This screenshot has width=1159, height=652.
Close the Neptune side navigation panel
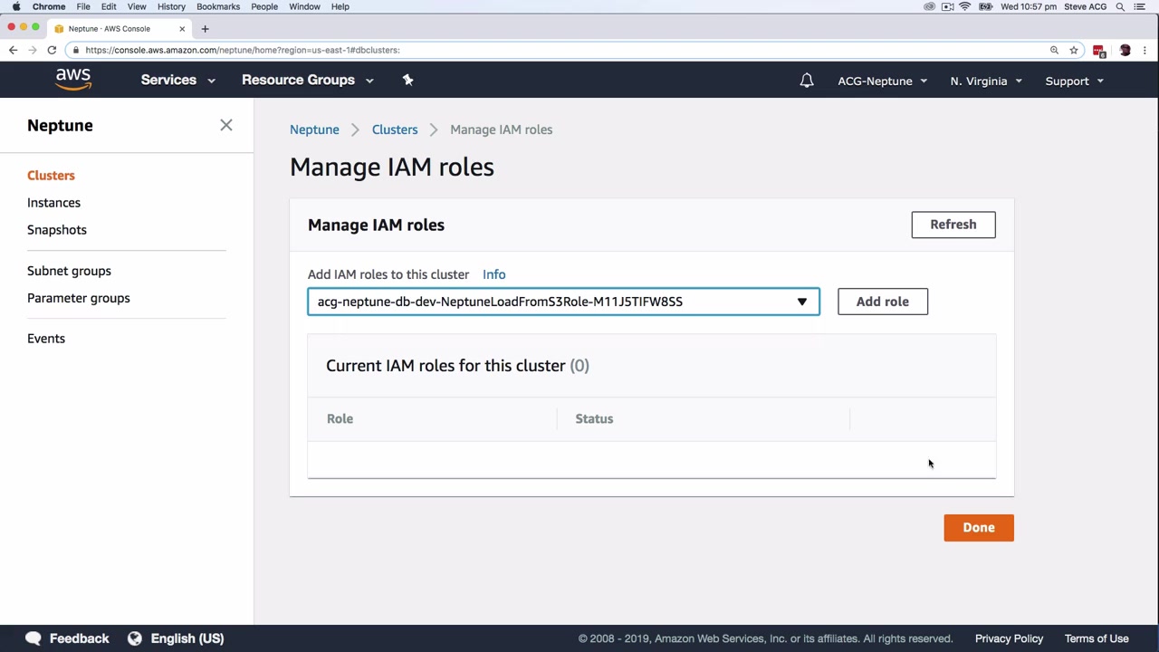click(226, 125)
